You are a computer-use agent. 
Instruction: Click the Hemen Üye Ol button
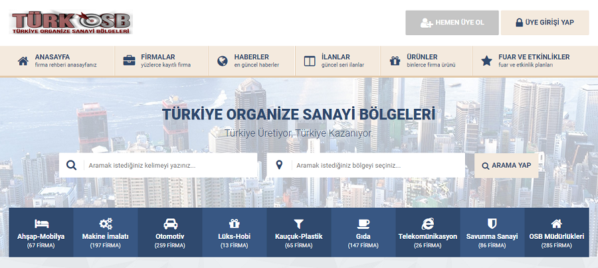tap(452, 23)
